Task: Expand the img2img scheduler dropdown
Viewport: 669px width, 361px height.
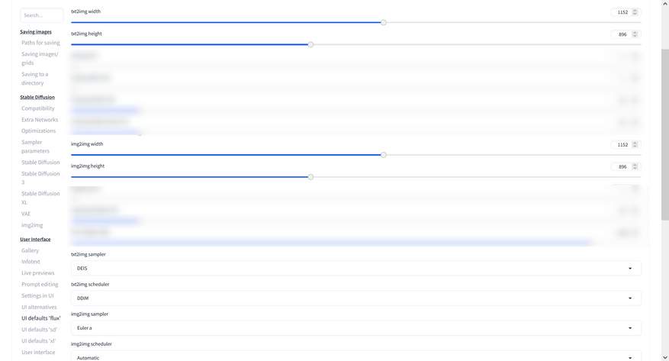Action: 355,356
